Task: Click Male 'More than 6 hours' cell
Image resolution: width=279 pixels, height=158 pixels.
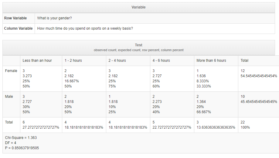Action: 216,104
